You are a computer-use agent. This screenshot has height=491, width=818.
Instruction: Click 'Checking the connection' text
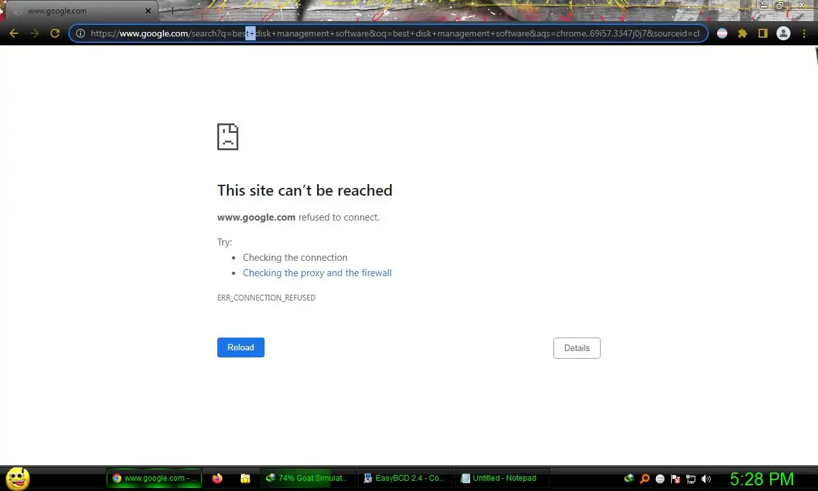pos(295,258)
